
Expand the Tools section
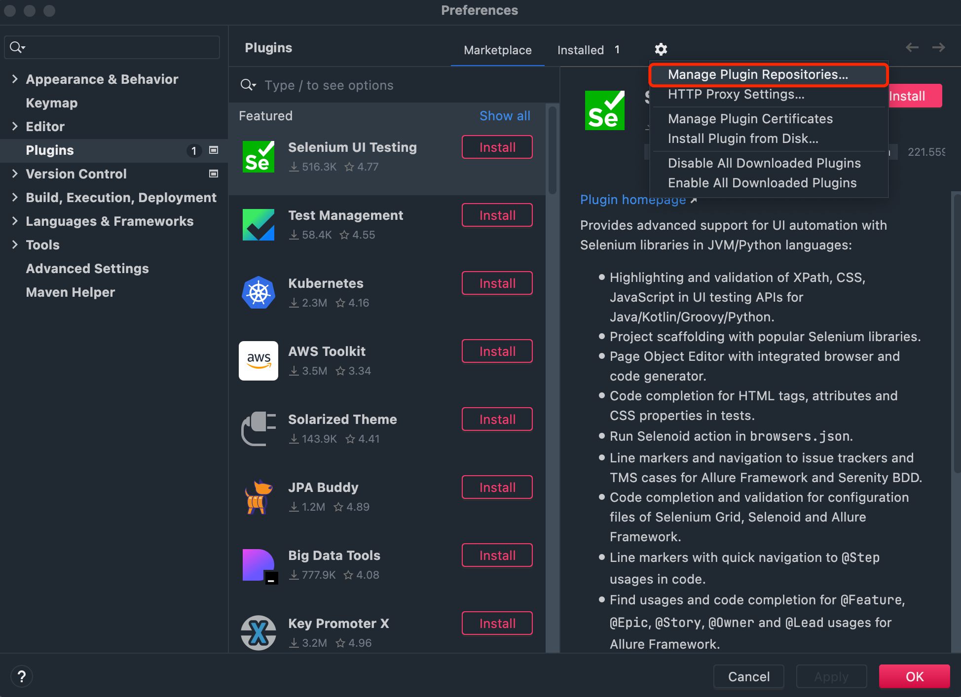[x=15, y=244]
